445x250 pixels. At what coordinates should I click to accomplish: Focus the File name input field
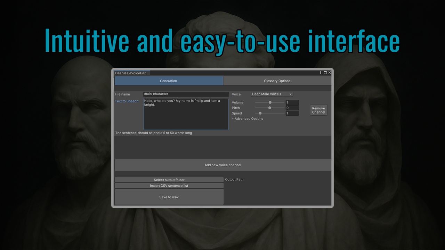186,94
